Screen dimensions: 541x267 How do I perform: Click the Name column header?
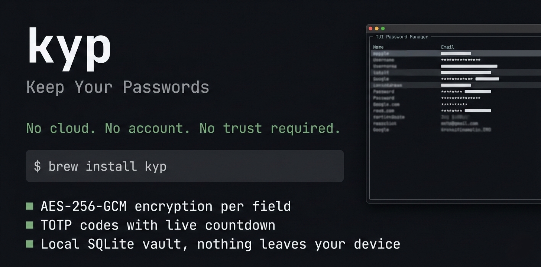[x=378, y=47]
